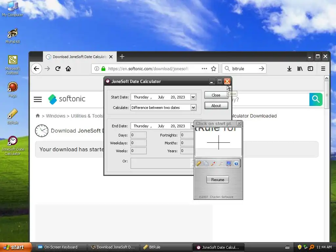Click the keyboard icon in the taskbar
The width and height of the screenshot is (336, 252).
(287, 247)
